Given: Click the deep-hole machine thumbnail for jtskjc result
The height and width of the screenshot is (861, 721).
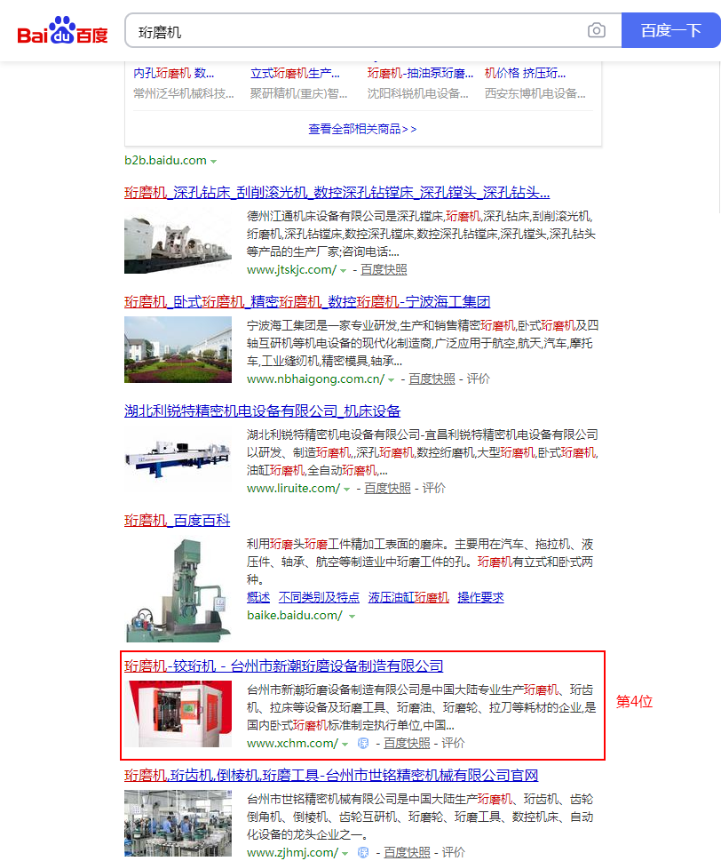Looking at the screenshot, I should pyautogui.click(x=178, y=240).
